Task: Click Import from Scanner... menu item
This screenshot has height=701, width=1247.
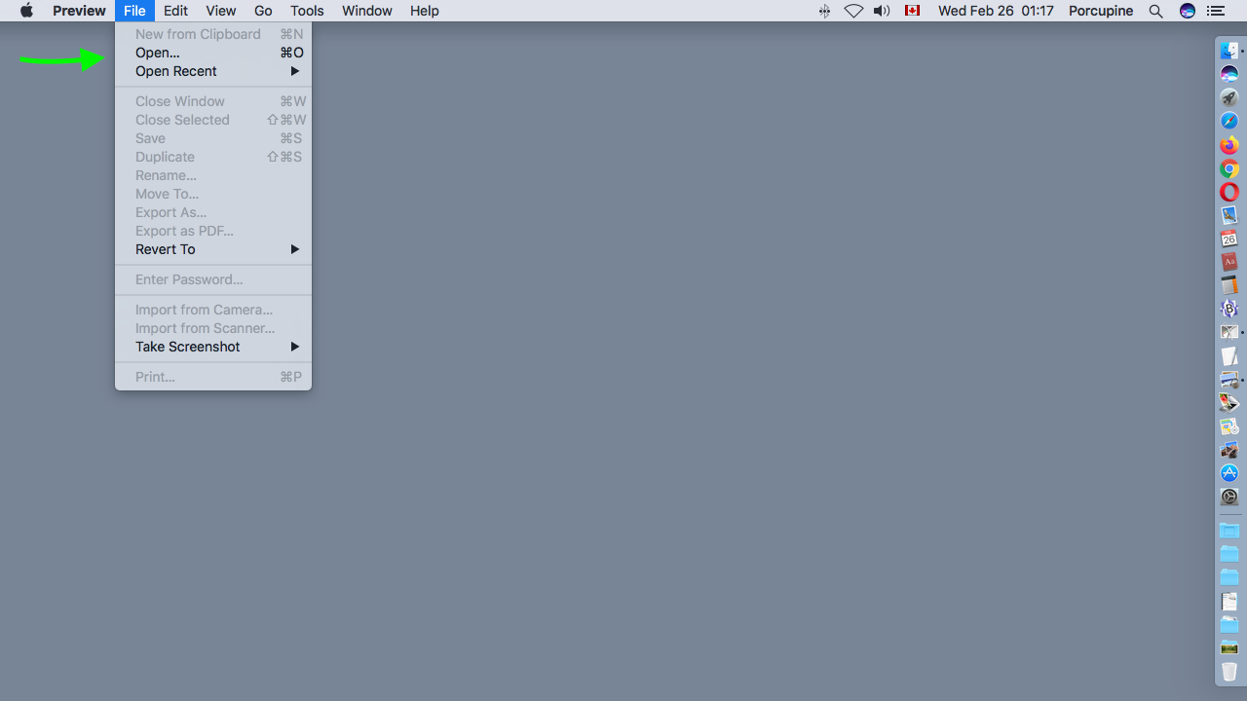Action: point(213,328)
